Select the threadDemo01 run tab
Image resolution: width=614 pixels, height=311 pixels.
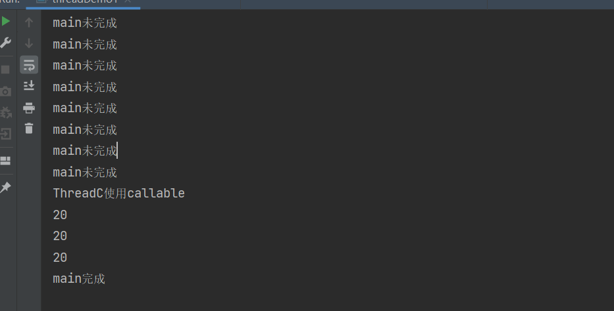point(83,2)
